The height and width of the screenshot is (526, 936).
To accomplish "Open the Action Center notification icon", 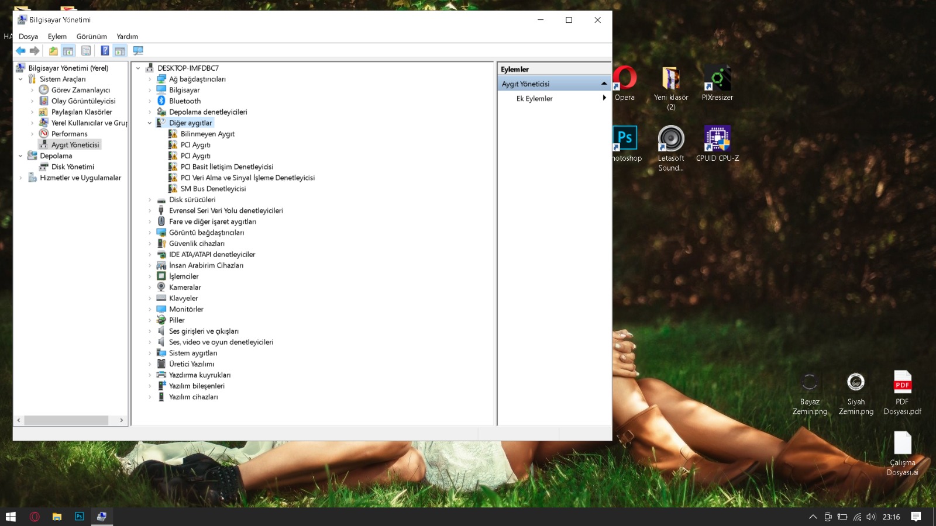I will coord(916,517).
